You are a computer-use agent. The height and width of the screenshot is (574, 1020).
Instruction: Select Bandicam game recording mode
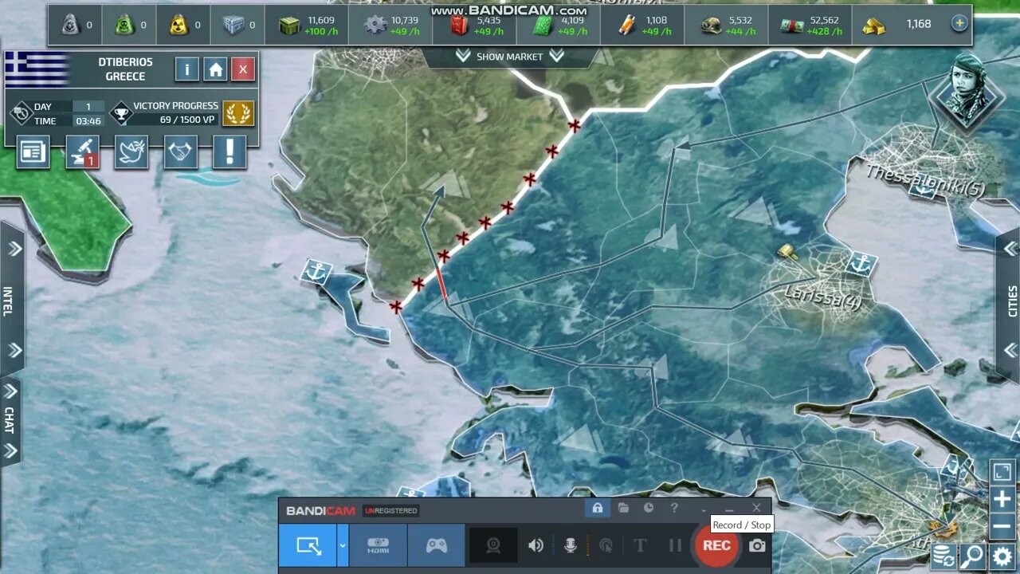436,546
